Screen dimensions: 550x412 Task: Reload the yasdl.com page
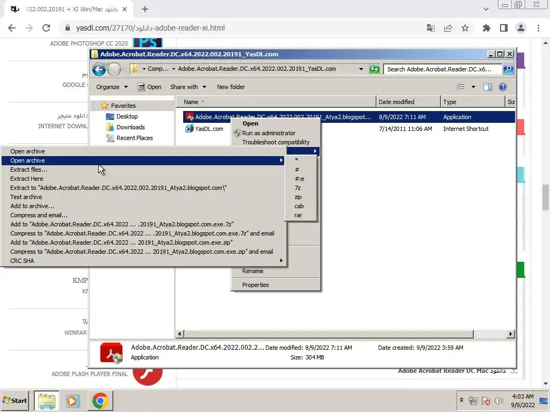pos(46,28)
